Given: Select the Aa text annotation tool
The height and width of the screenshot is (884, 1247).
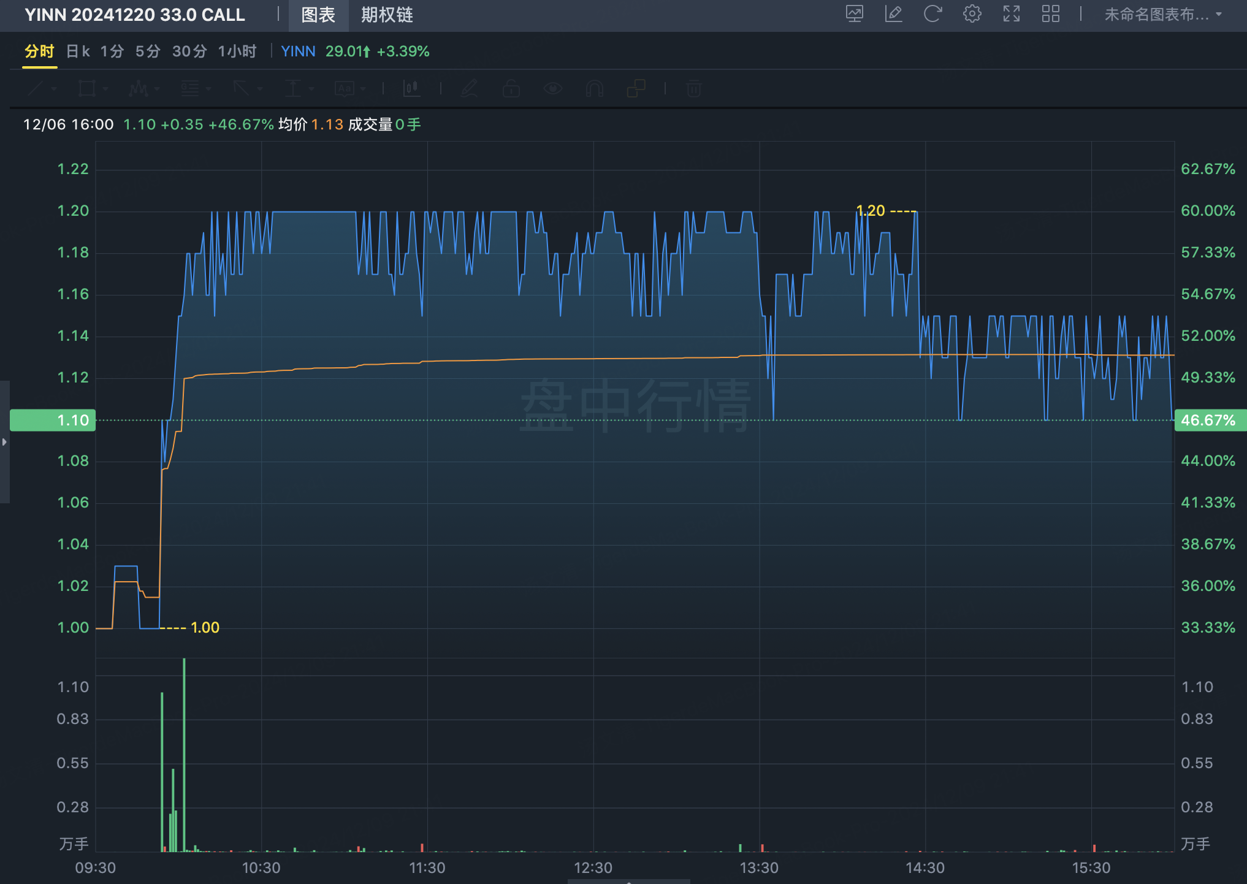Looking at the screenshot, I should [x=345, y=89].
